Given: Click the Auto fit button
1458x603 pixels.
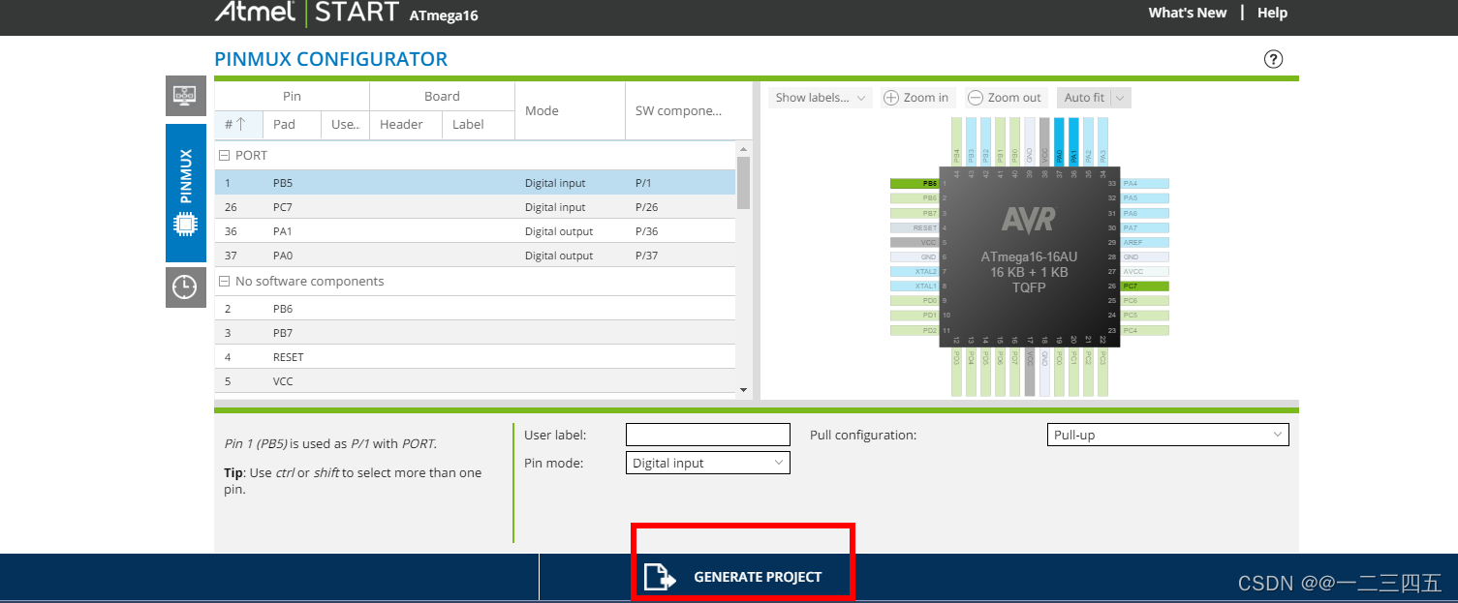Looking at the screenshot, I should click(x=1083, y=98).
